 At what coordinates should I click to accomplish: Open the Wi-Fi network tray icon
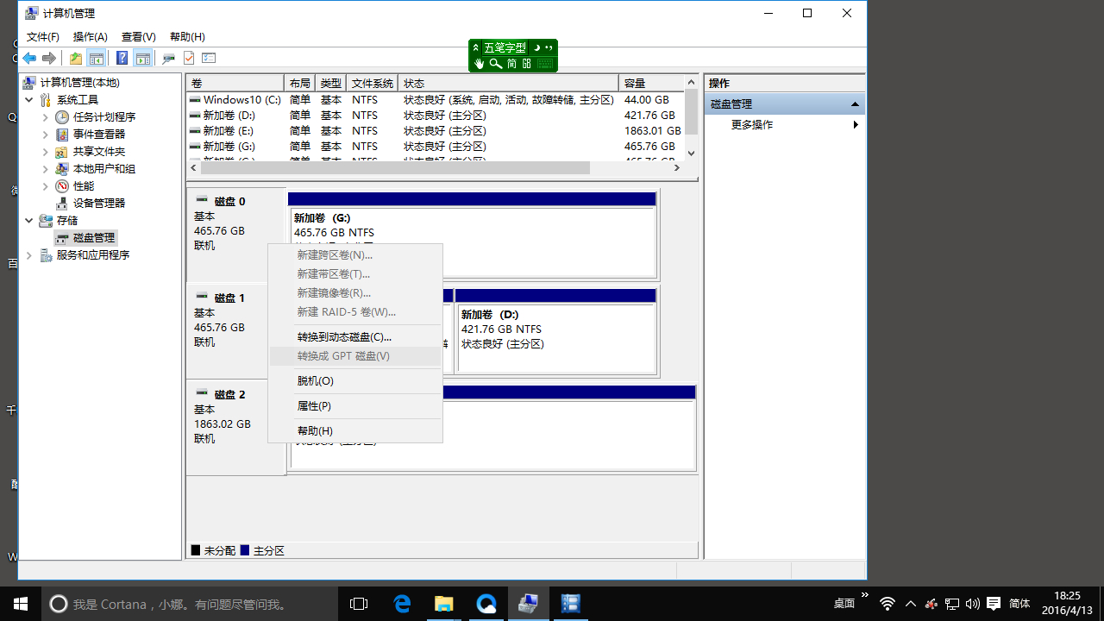(x=888, y=604)
